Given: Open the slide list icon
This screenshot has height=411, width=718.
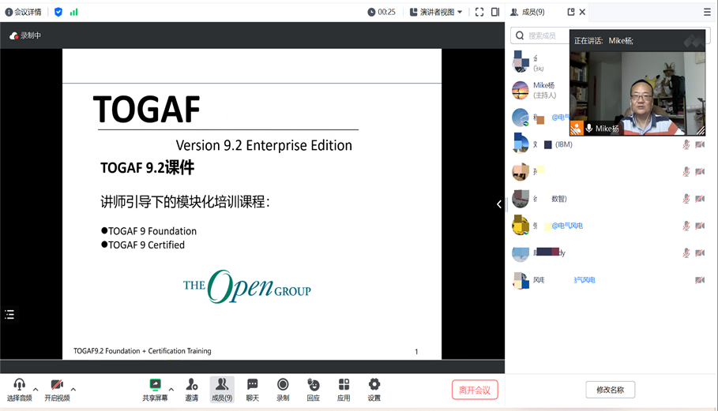Looking at the screenshot, I should [9, 315].
